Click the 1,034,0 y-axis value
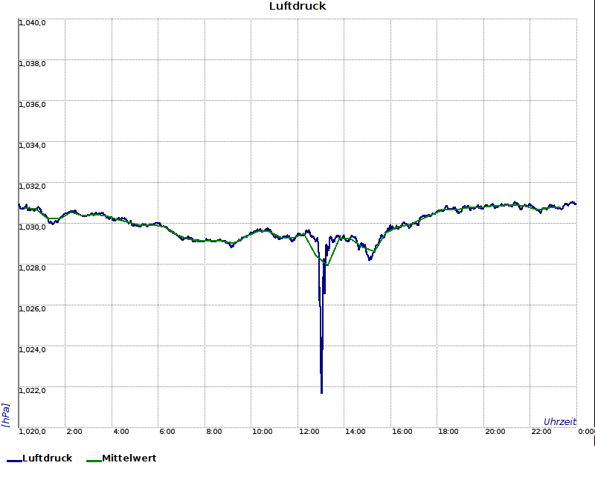The image size is (595, 483). [x=32, y=146]
